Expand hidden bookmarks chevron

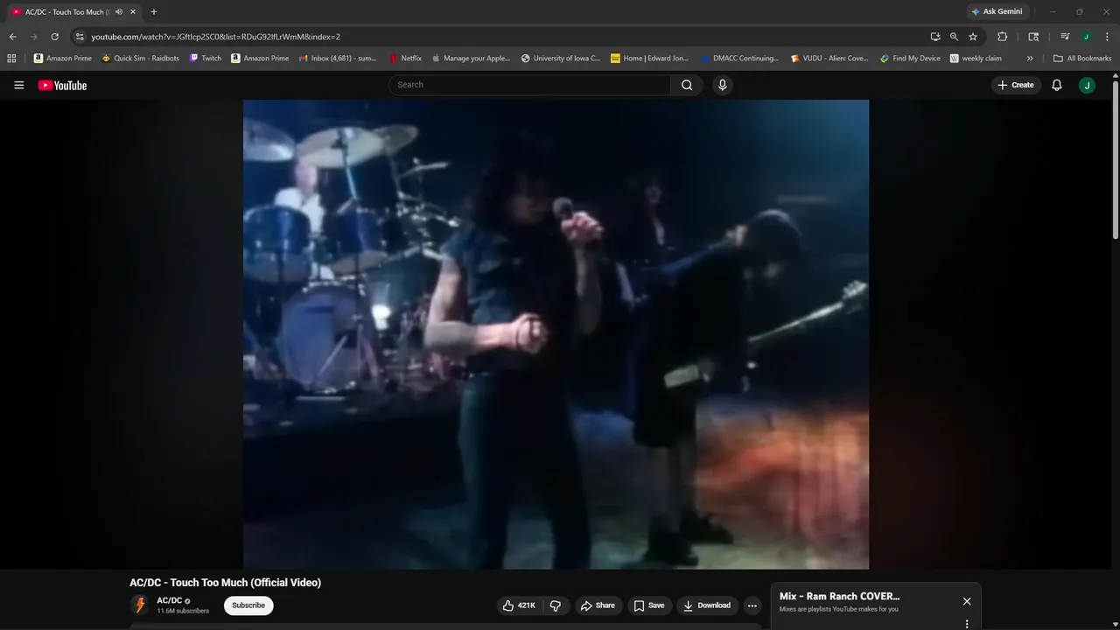[1030, 59]
